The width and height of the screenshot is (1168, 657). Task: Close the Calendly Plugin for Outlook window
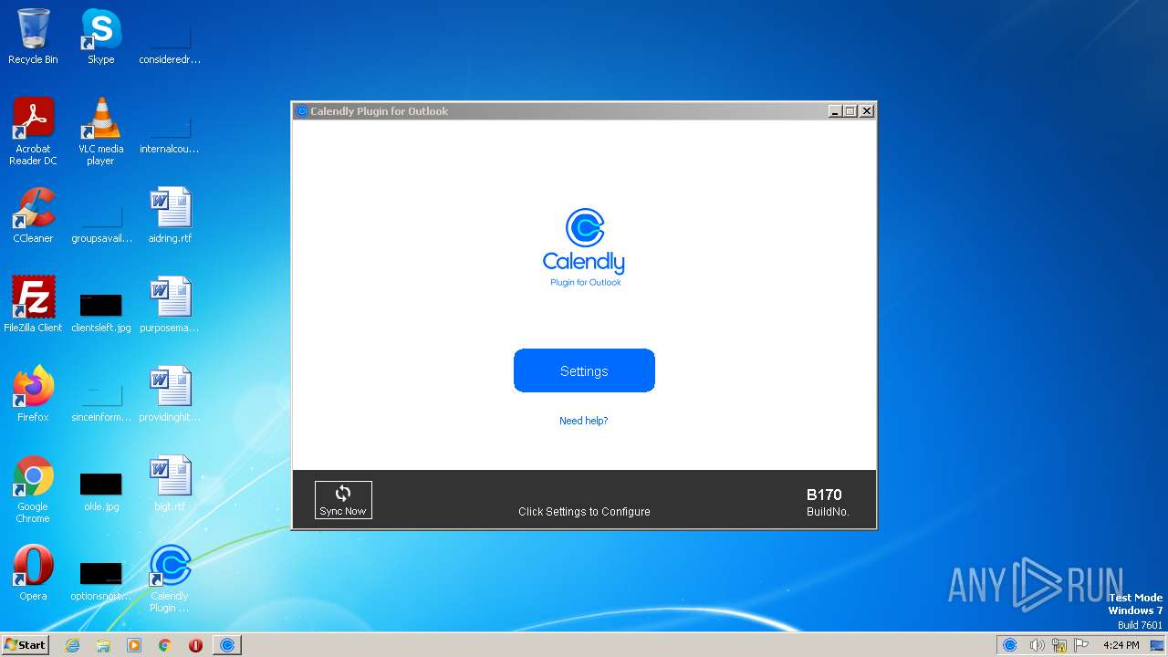tap(867, 111)
